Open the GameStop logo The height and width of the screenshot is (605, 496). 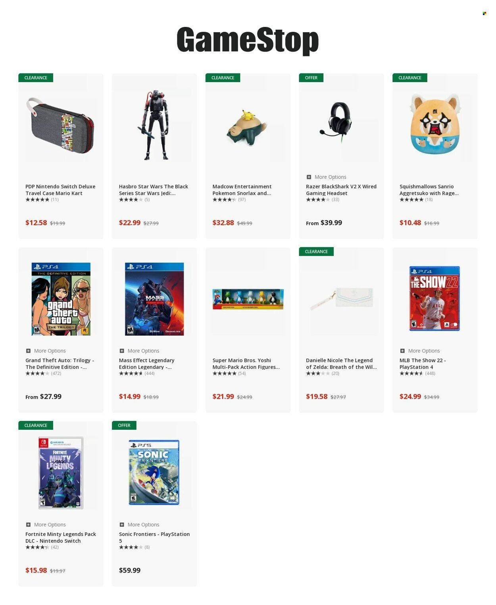(248, 40)
